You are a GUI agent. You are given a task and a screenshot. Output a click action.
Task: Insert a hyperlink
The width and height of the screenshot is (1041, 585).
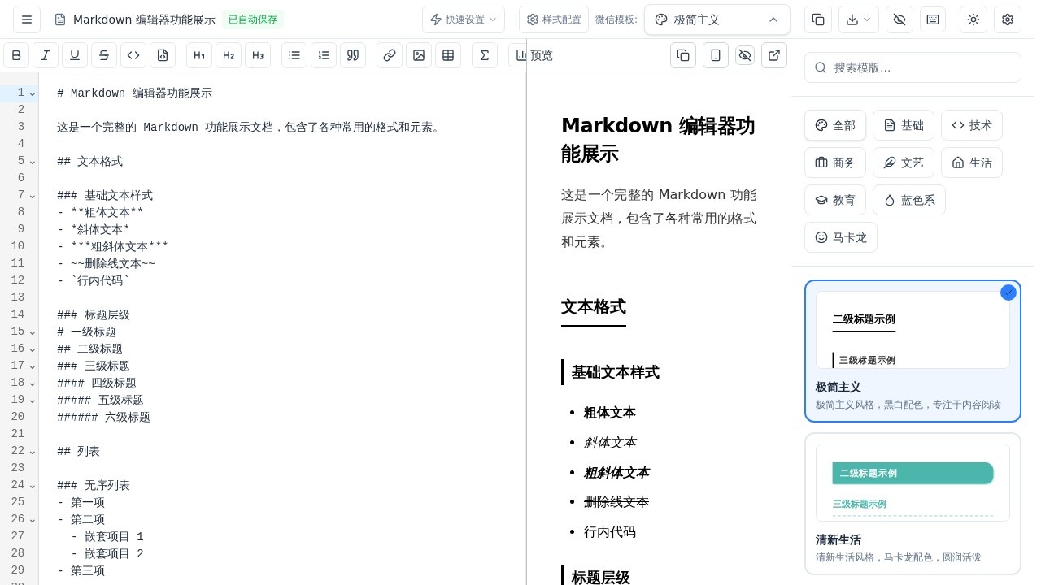(390, 55)
